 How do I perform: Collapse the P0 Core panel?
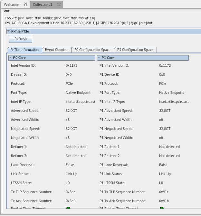coord(10,58)
